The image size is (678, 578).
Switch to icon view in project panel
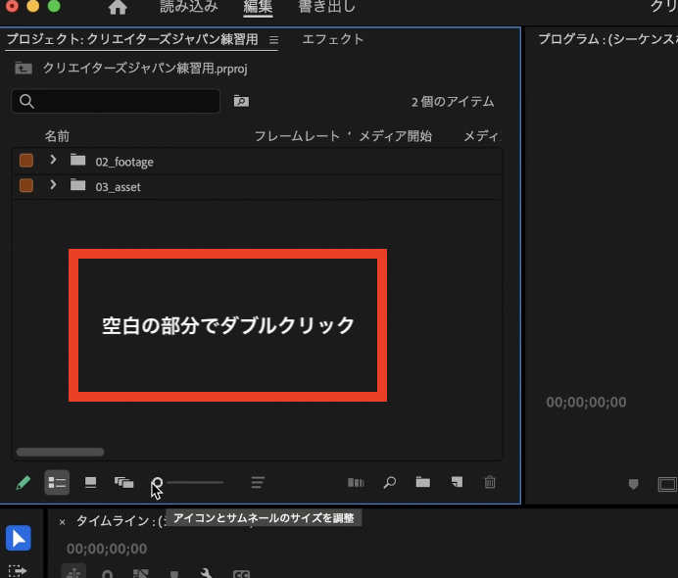tap(91, 482)
